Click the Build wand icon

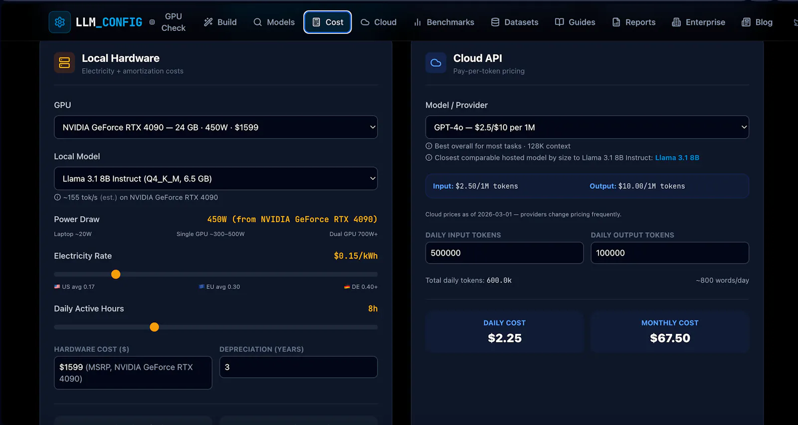(208, 22)
